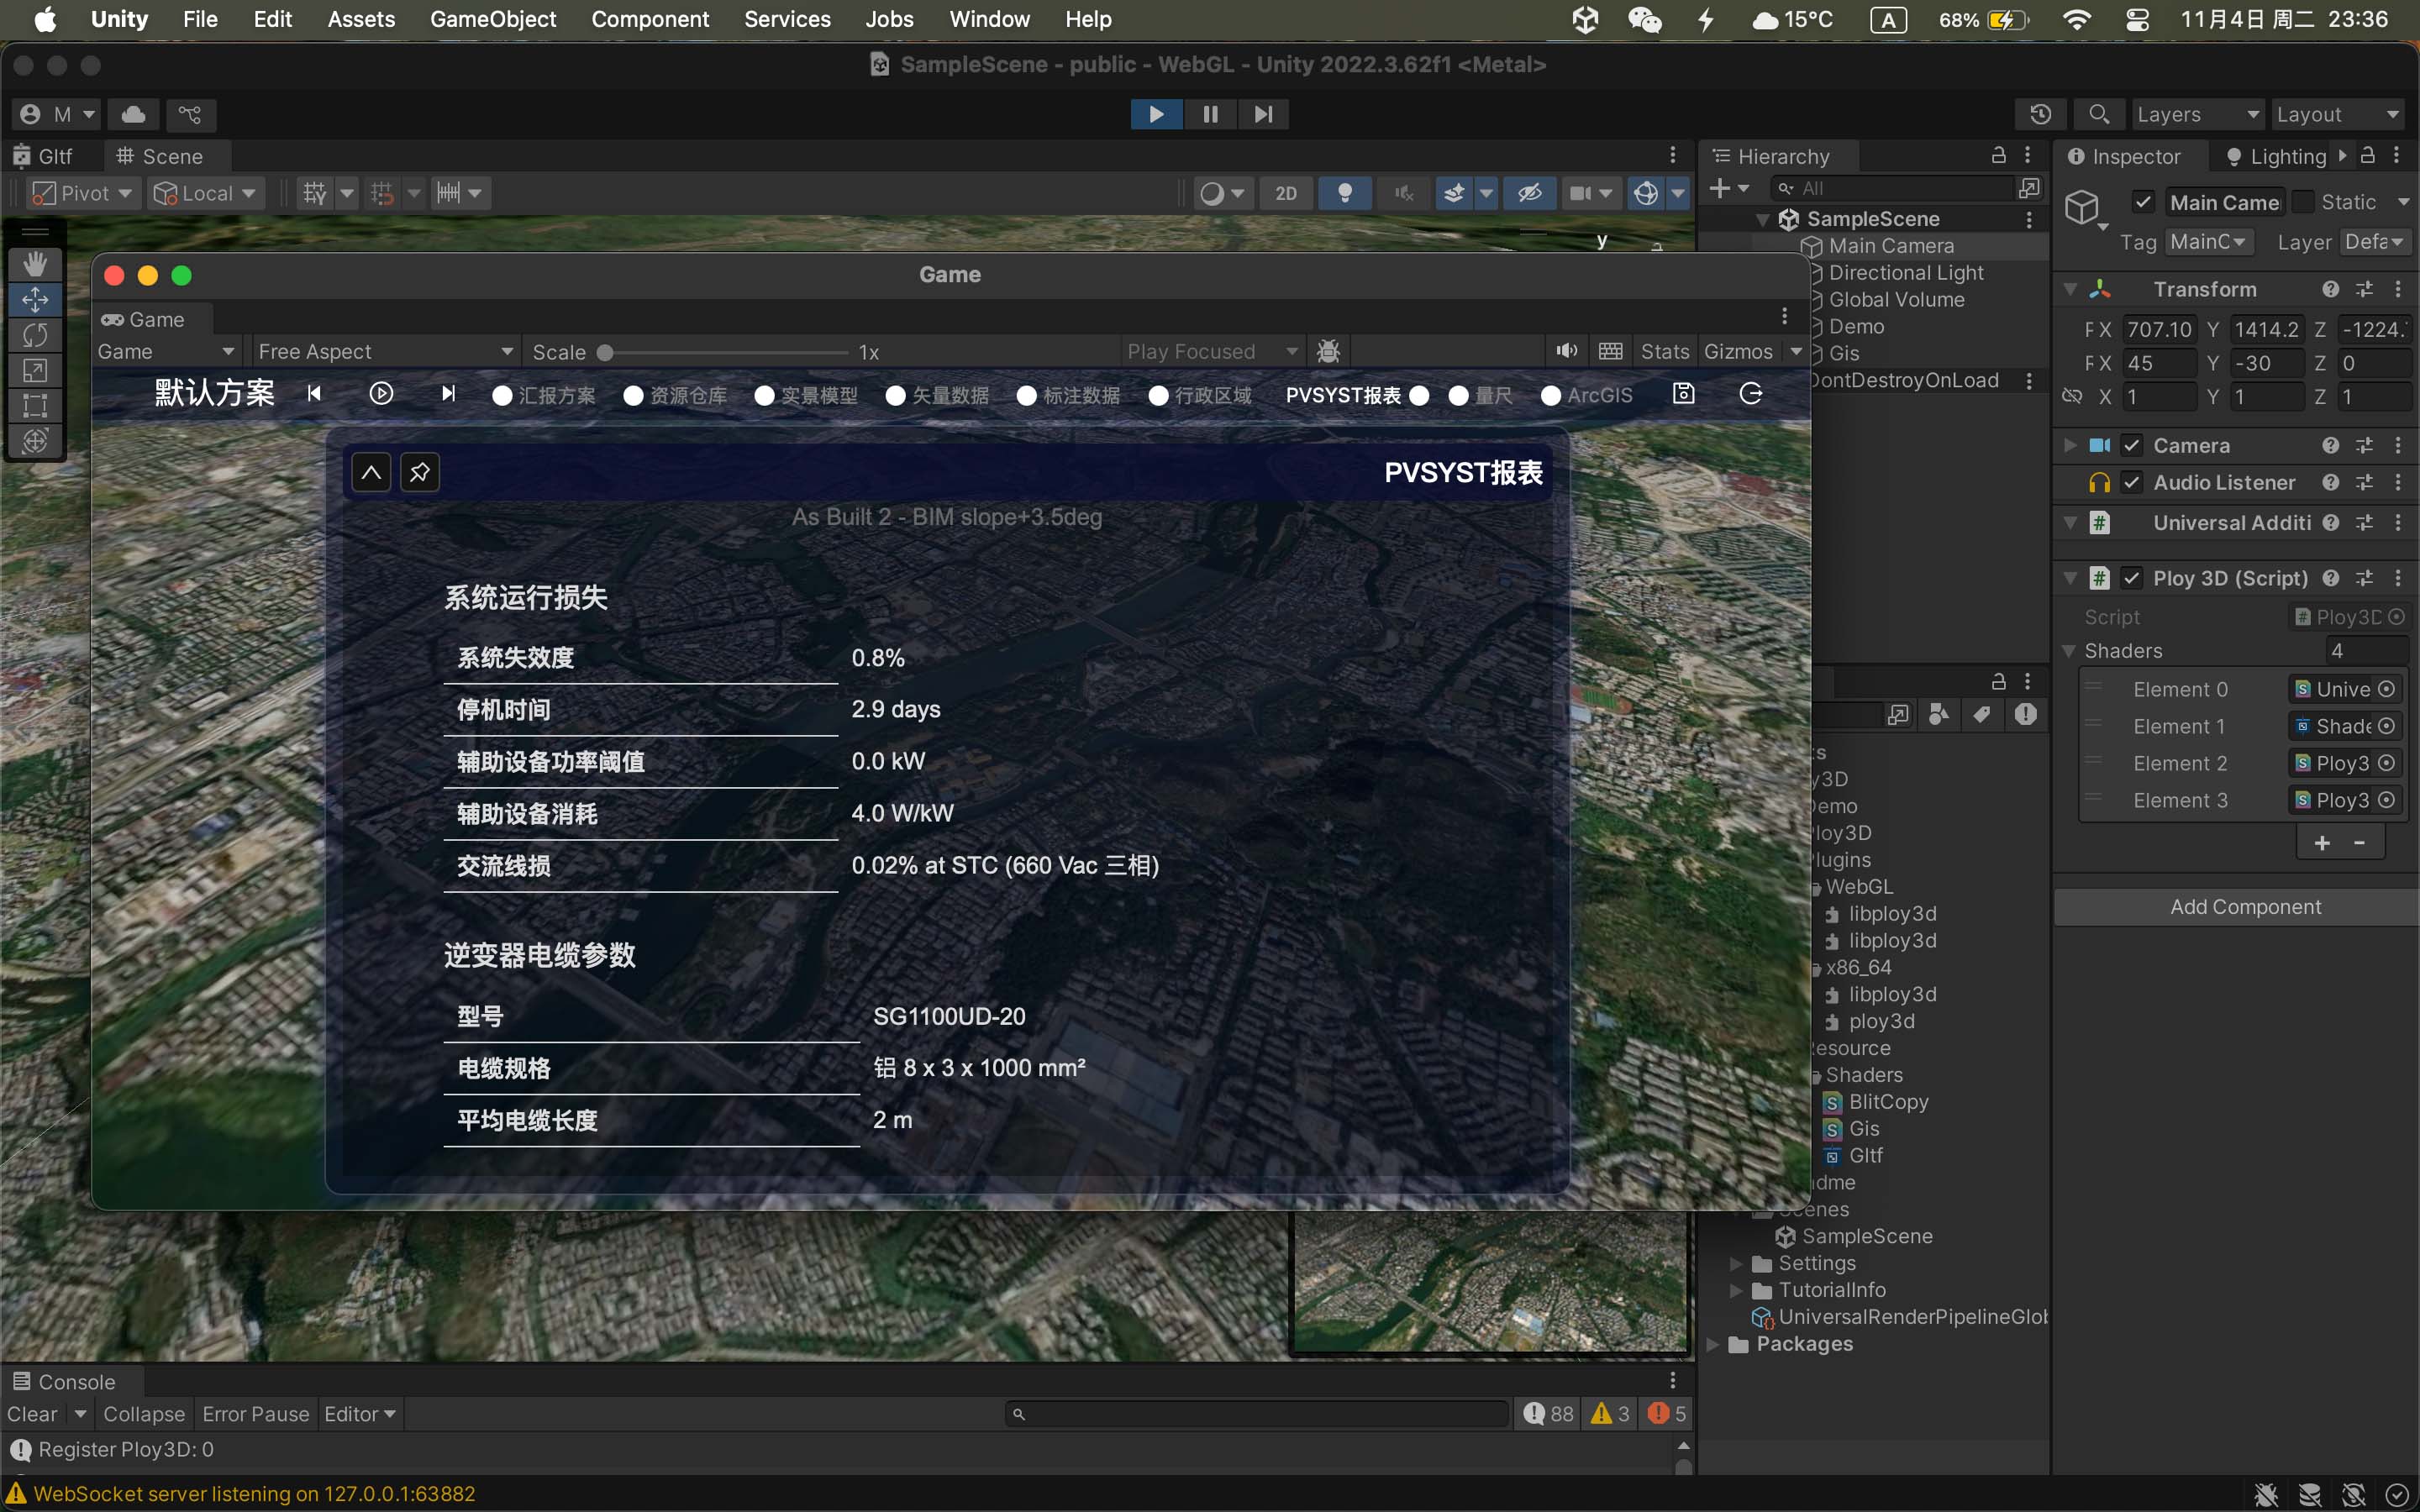Screen dimensions: 2420x1512
Task: Click the refresh icon in Game toolbar
Action: pos(1750,394)
